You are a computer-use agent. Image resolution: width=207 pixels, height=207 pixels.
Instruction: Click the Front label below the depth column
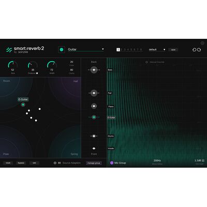pyautogui.click(x=94, y=154)
